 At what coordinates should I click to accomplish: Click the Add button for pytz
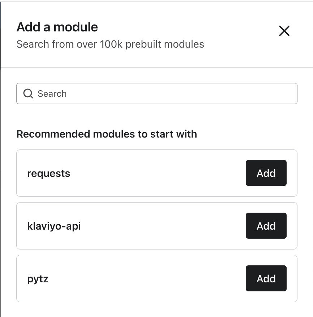coord(266,278)
